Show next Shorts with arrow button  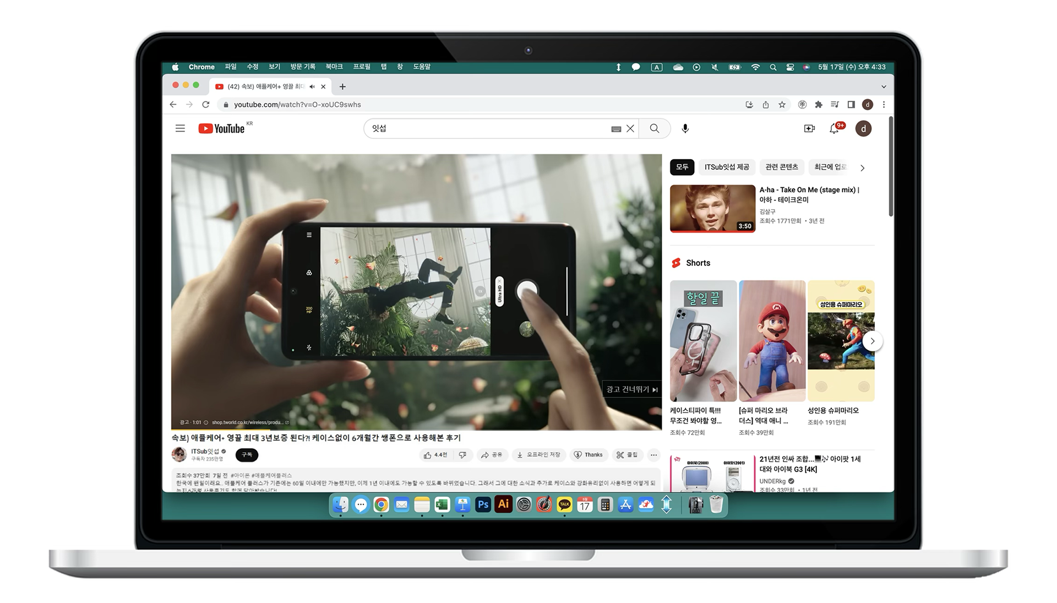pyautogui.click(x=872, y=341)
